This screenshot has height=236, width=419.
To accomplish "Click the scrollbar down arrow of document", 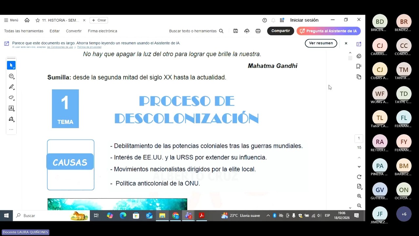I will (350, 207).
